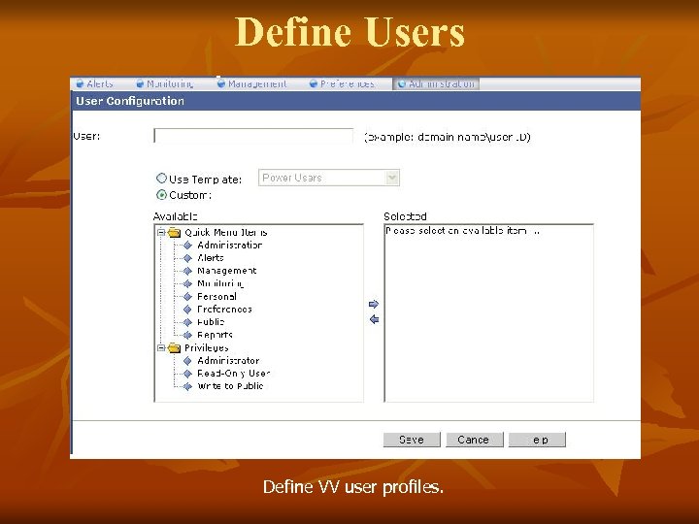Click the Privileges folder icon
Image resolution: width=699 pixels, height=524 pixels.
pyautogui.click(x=175, y=348)
